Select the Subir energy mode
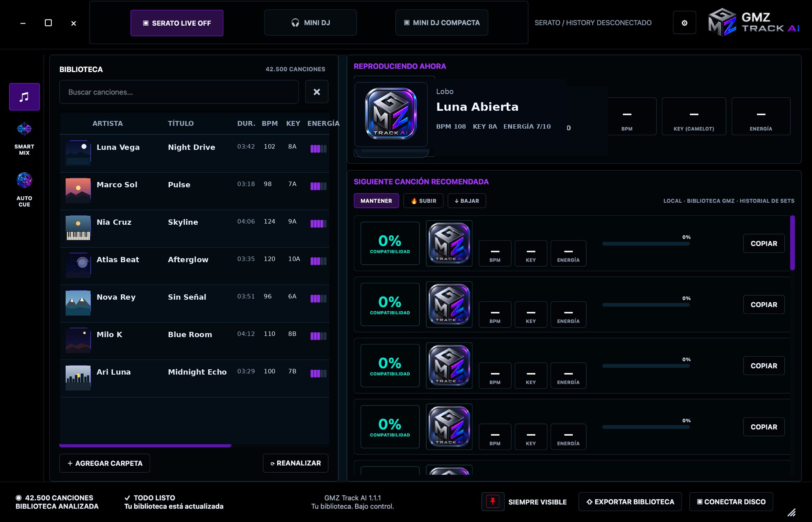 pos(423,201)
